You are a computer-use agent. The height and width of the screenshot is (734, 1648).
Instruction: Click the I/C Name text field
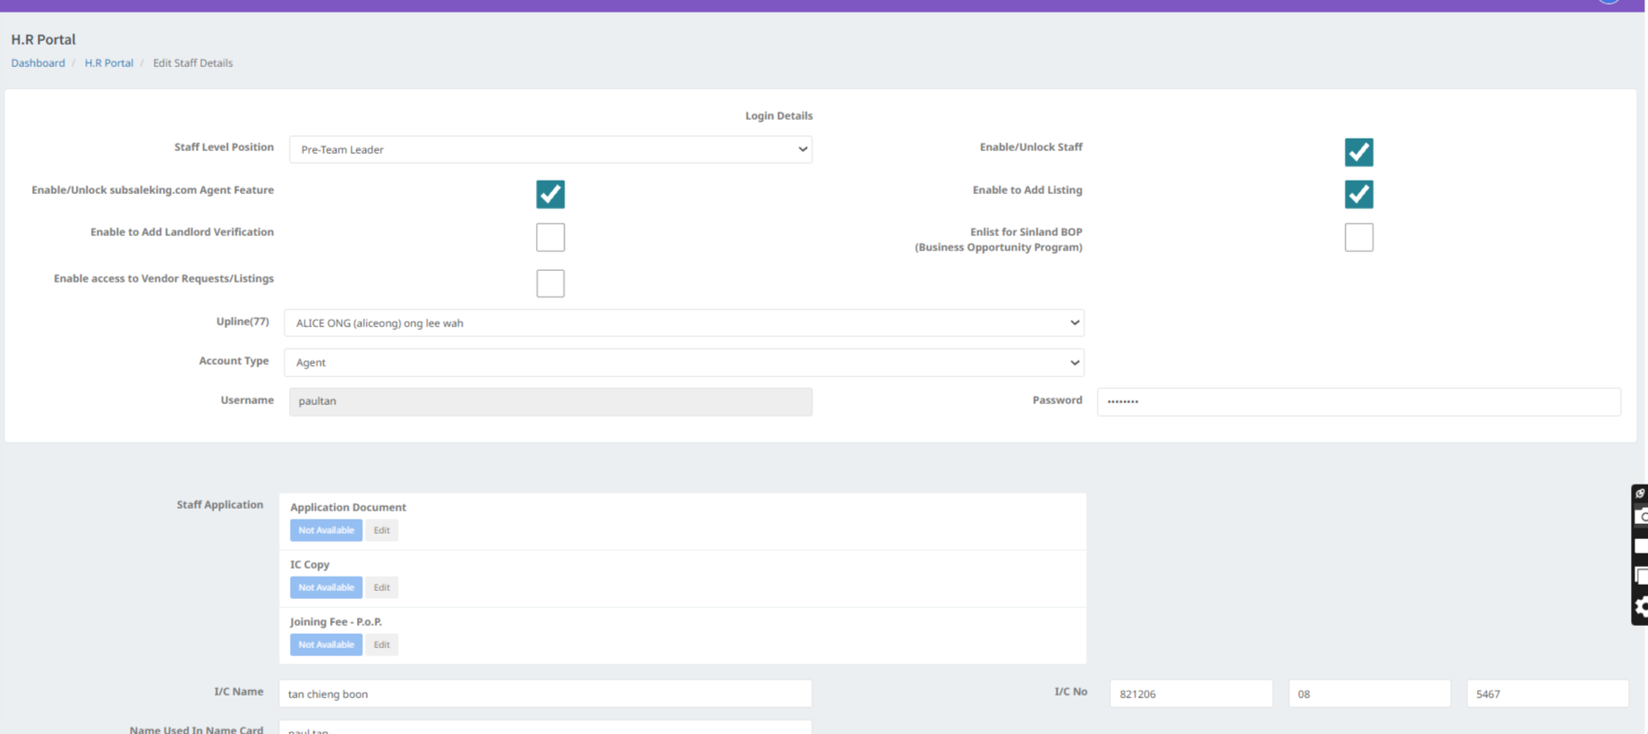tap(545, 694)
